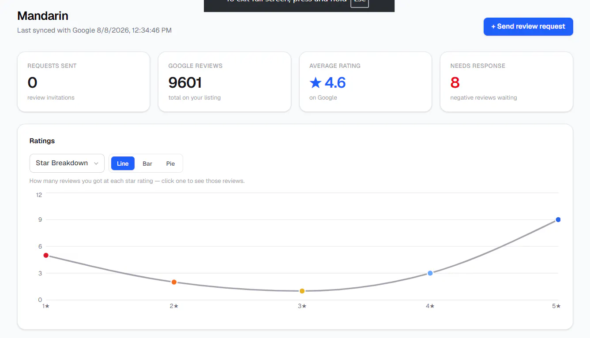Click the 'negative reviews waiting' caption
590x338 pixels.
(x=484, y=98)
